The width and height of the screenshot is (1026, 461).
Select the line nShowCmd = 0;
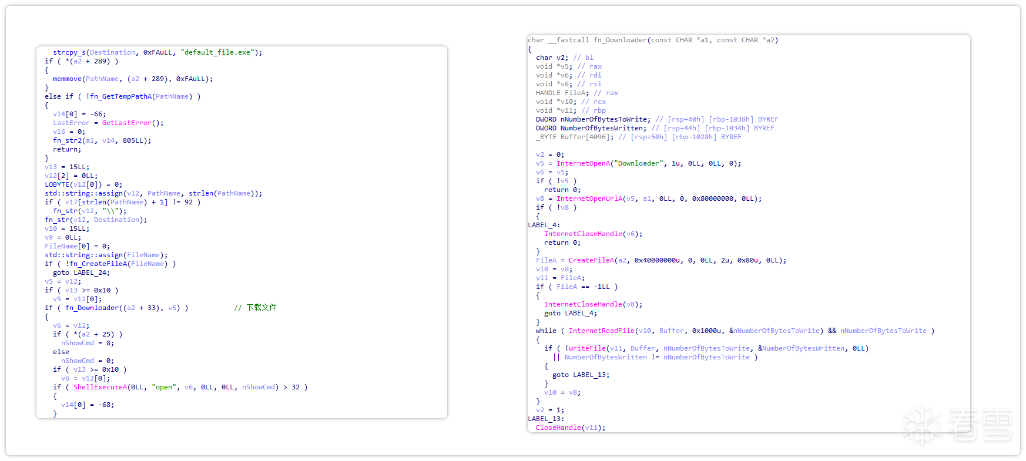pos(88,361)
